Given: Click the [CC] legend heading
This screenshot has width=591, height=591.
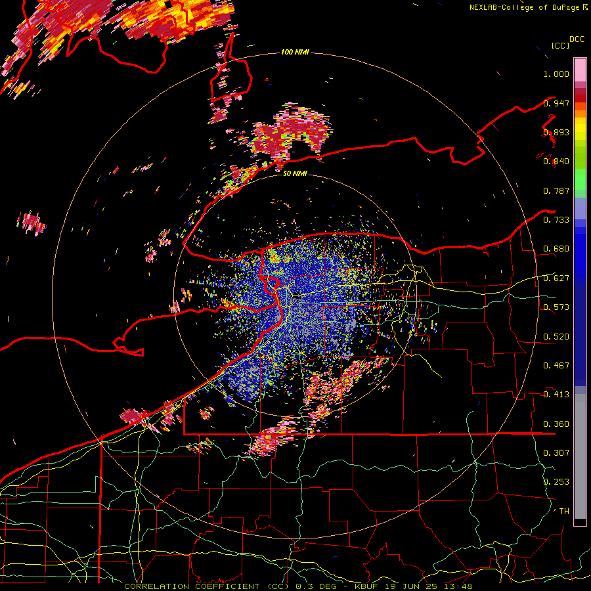Looking at the screenshot, I should point(560,45).
